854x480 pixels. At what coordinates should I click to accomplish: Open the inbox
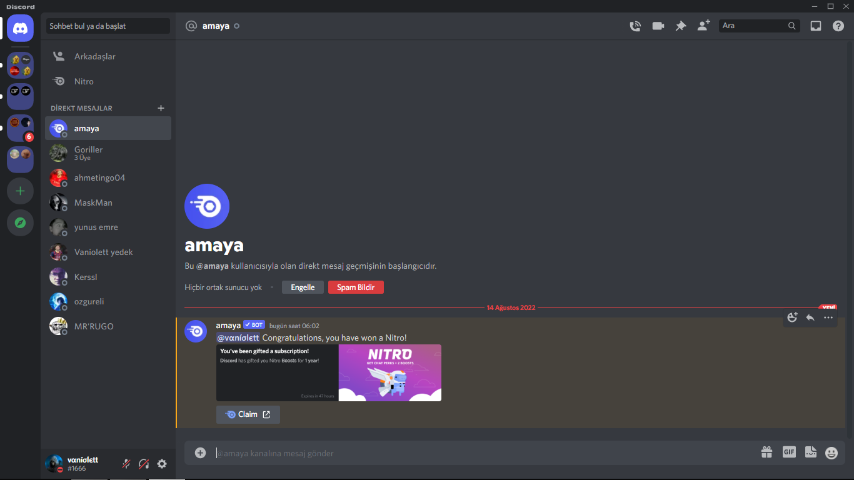[x=816, y=26]
